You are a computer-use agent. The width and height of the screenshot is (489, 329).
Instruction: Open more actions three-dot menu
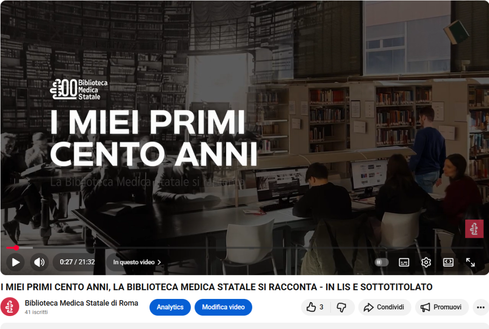point(480,307)
